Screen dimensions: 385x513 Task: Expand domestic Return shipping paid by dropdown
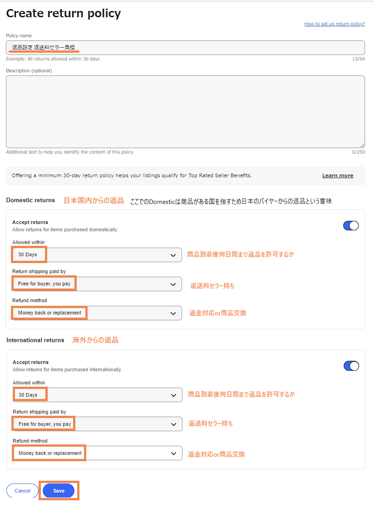coord(97,284)
